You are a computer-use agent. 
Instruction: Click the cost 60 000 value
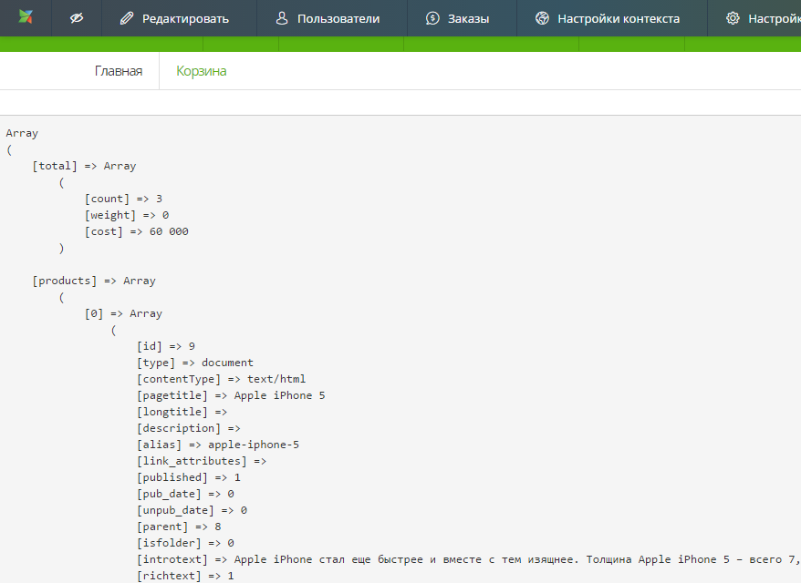169,231
